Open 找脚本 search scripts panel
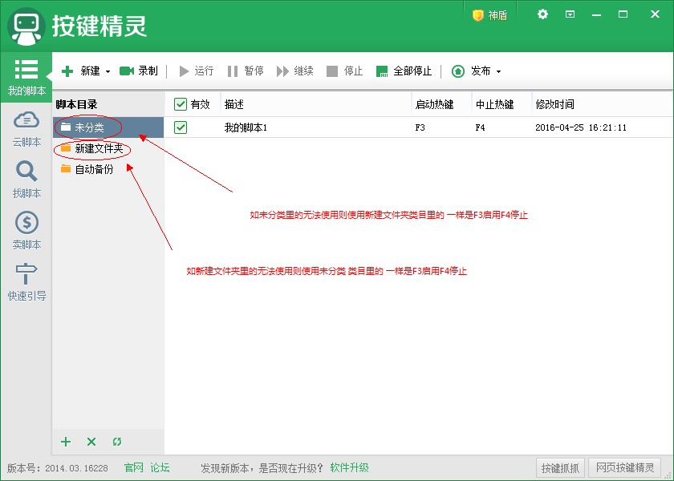The height and width of the screenshot is (481, 674). click(x=26, y=180)
